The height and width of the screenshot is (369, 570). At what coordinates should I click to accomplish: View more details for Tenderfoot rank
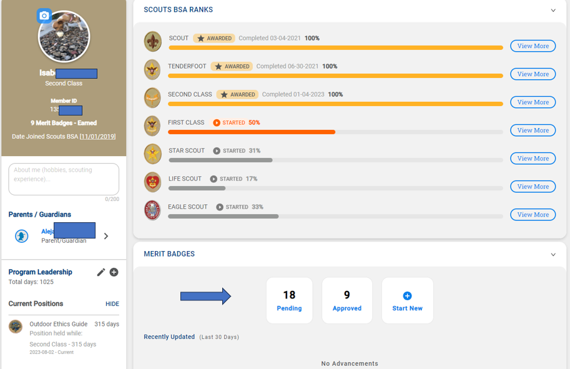tap(533, 74)
